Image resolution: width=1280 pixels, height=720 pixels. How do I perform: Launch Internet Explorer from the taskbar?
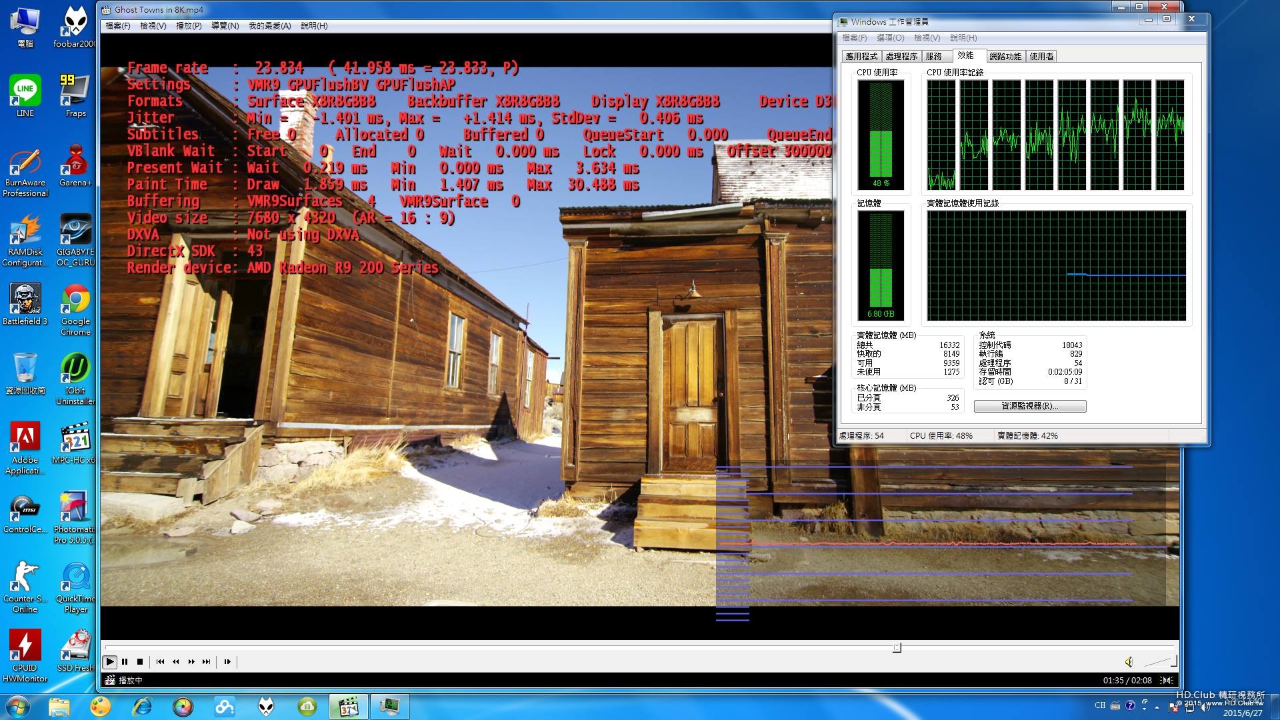point(141,707)
